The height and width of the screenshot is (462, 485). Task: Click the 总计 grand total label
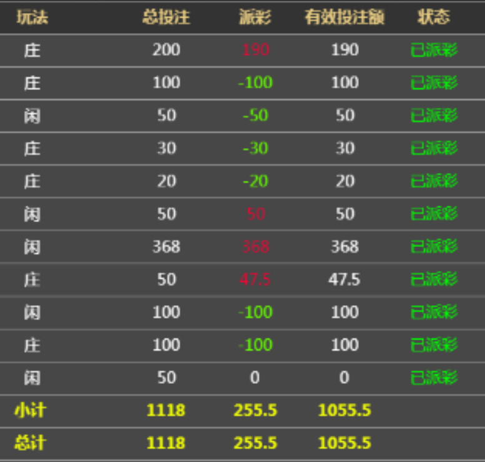click(31, 443)
